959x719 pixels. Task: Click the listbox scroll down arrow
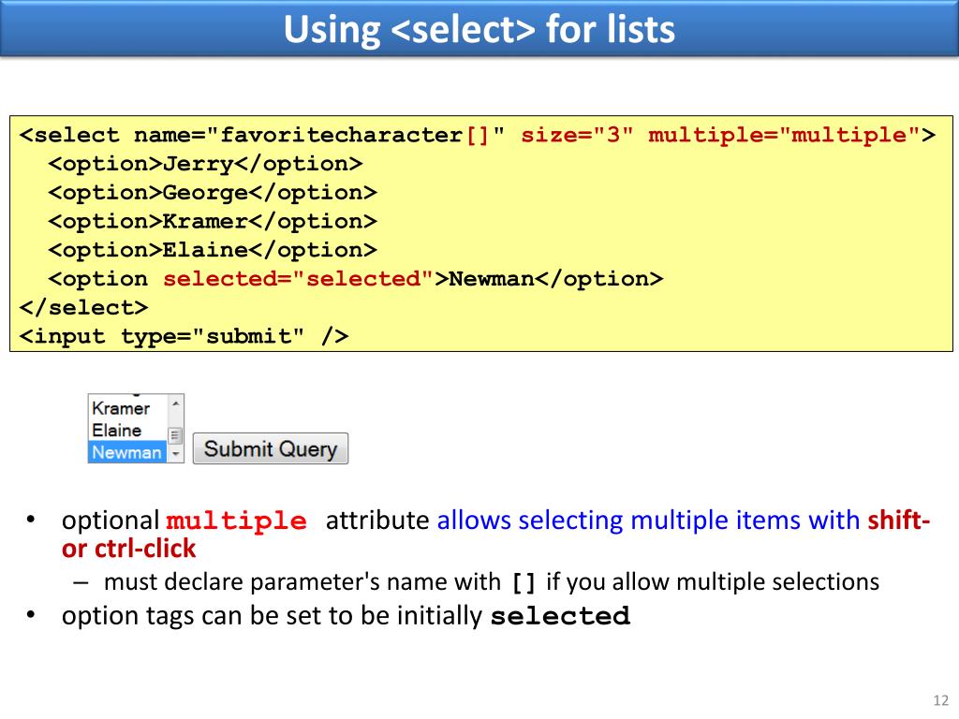point(175,454)
